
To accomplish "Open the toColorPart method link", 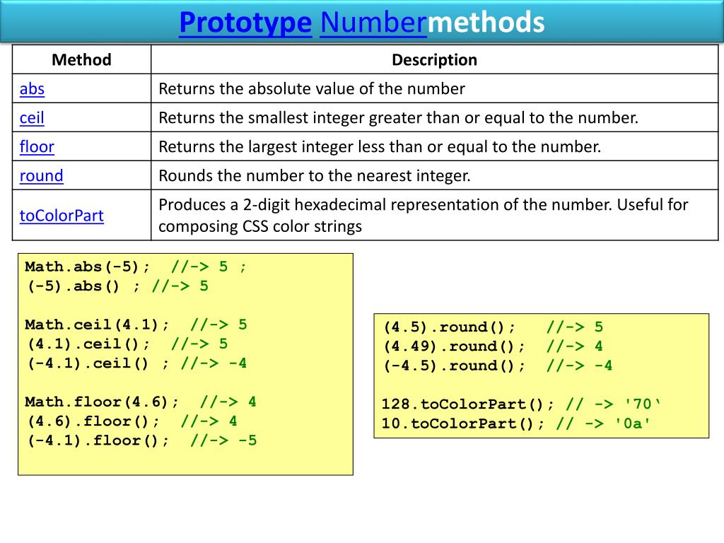I will (62, 216).
